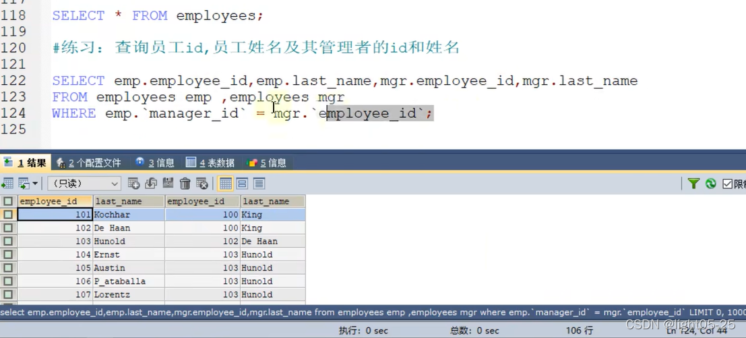Click the first employee_id column header
This screenshot has height=338, width=746.
coord(55,201)
